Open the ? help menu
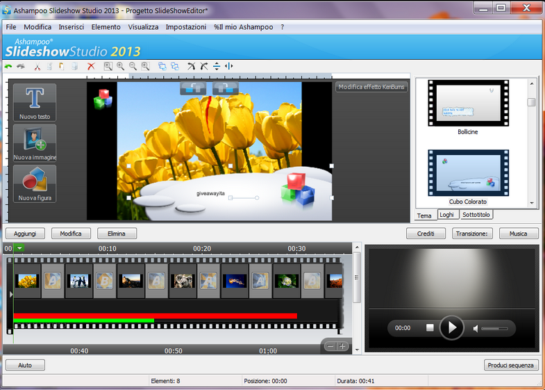Image resolution: width=545 pixels, height=390 pixels. [x=283, y=27]
